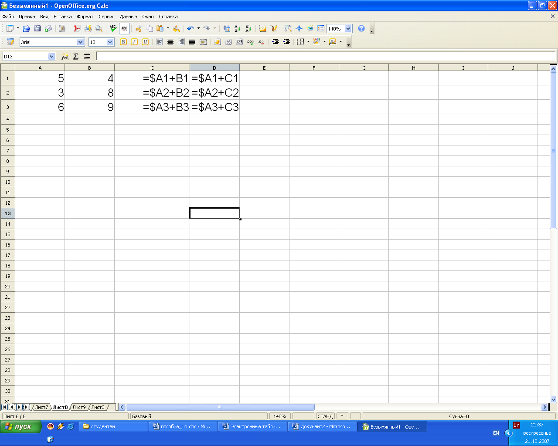Click the Function equals button
The width and height of the screenshot is (558, 446).
tap(87, 56)
